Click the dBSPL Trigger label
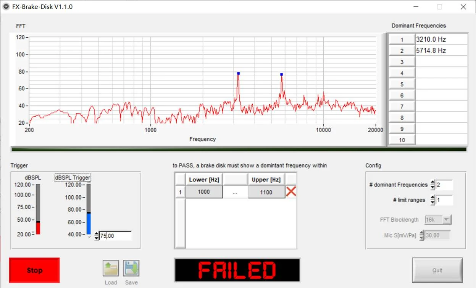This screenshot has width=476, height=288. [x=73, y=178]
